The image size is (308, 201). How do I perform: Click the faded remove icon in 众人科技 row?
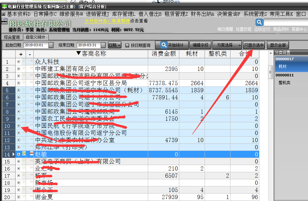click(31, 61)
